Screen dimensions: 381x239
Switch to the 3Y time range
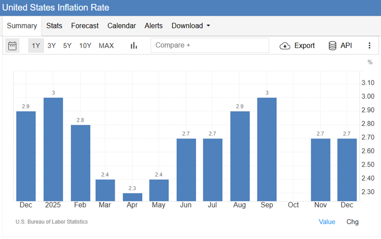tap(52, 46)
